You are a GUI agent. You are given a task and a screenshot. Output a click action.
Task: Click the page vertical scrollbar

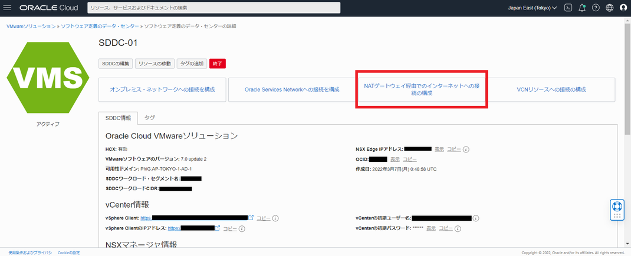pyautogui.click(x=627, y=79)
